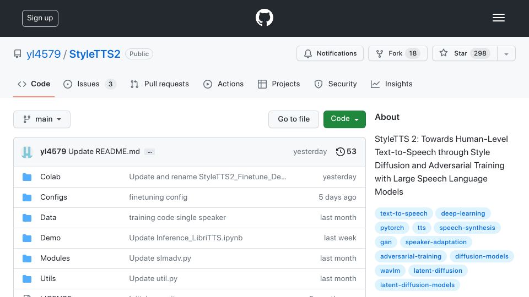
Task: Click the Fork count 18
Action: click(413, 53)
